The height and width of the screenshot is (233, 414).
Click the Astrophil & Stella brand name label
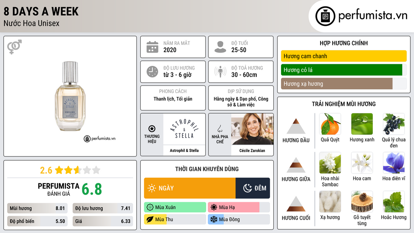click(x=184, y=150)
